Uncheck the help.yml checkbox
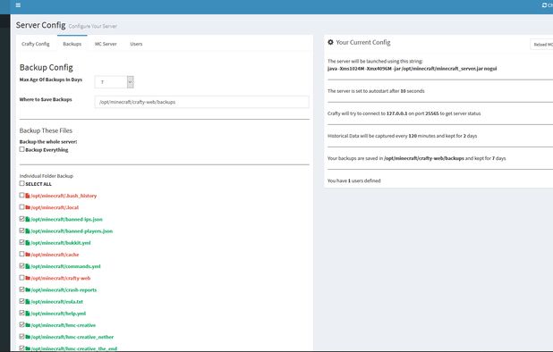Image resolution: width=553 pixels, height=352 pixels. 21,313
